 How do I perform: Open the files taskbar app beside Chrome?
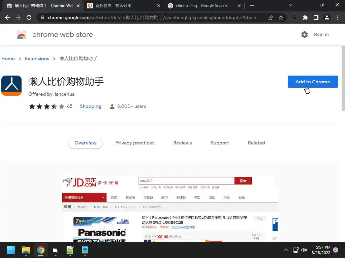click(x=56, y=250)
